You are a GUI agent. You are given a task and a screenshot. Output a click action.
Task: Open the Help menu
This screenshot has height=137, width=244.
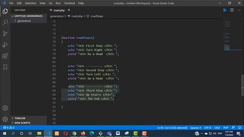(81, 3)
